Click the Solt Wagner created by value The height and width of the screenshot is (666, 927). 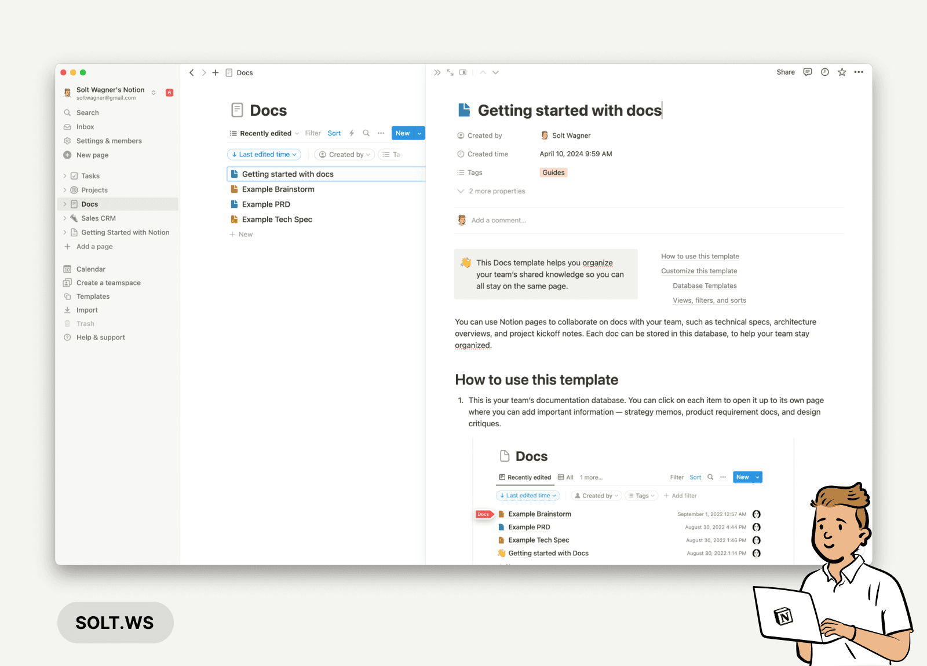point(565,136)
